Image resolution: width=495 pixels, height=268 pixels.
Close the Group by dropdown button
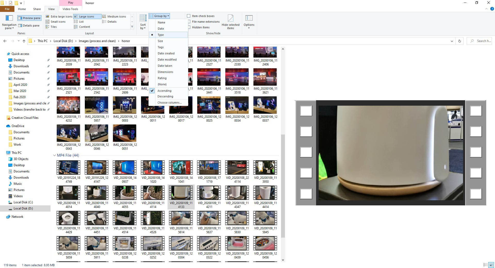(x=159, y=16)
